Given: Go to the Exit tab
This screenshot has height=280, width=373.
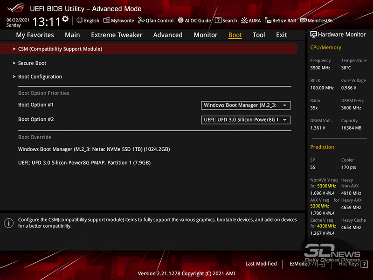Looking at the screenshot, I should pyautogui.click(x=282, y=35).
